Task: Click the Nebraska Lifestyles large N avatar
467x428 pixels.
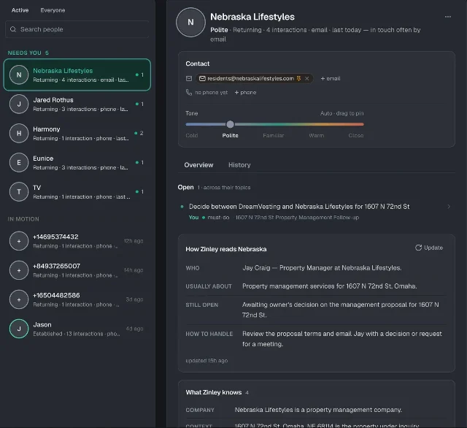Action: [x=190, y=23]
